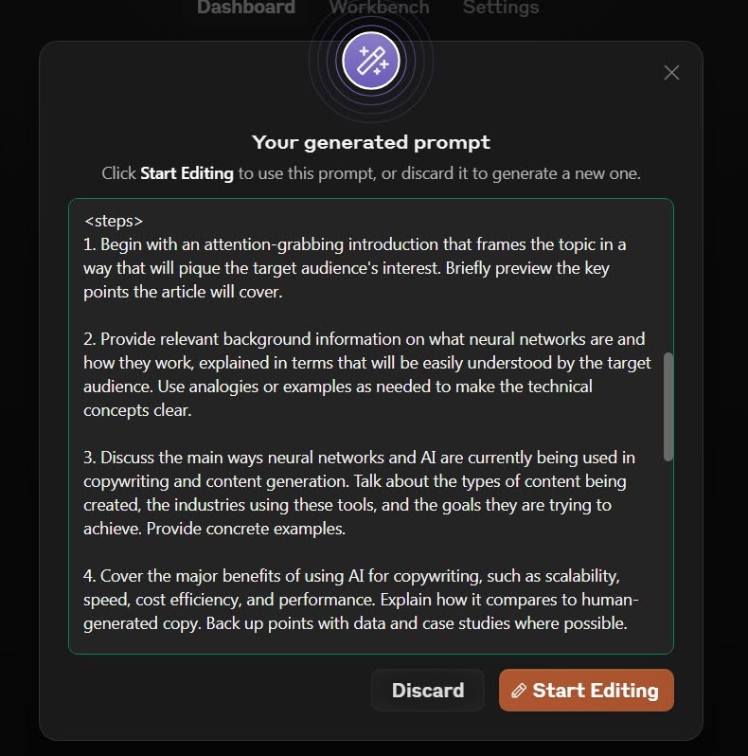Click scrollbar track below the thumb
The image size is (748, 756).
668,554
